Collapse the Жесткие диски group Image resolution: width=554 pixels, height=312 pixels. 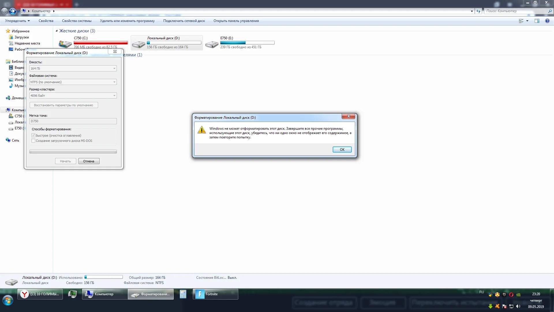click(57, 31)
